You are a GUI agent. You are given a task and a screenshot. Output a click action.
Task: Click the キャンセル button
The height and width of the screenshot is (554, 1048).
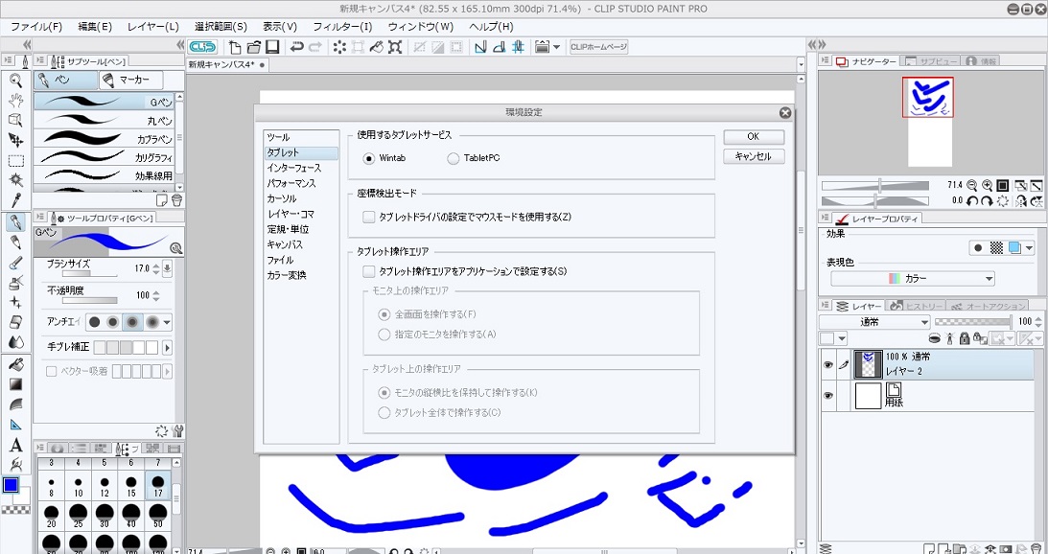point(754,156)
